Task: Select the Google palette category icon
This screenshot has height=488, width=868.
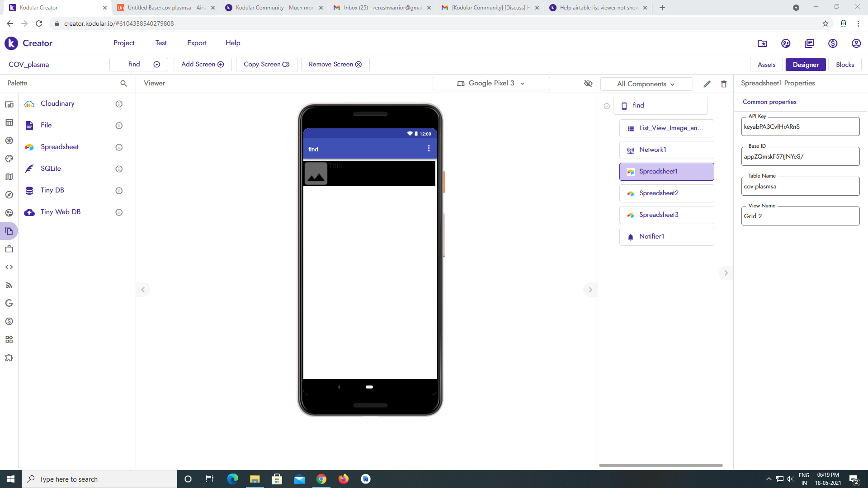Action: 9,303
